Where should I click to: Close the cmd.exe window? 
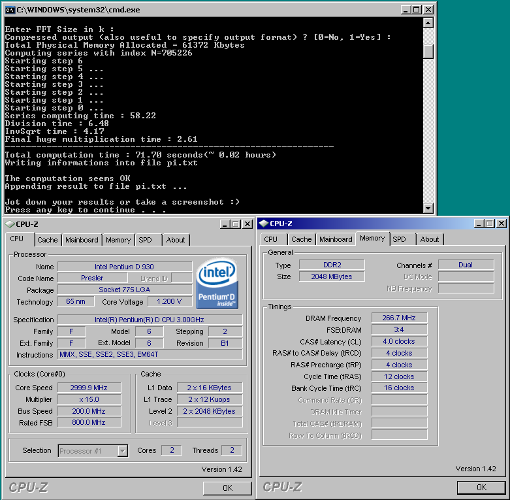pyautogui.click(x=428, y=10)
